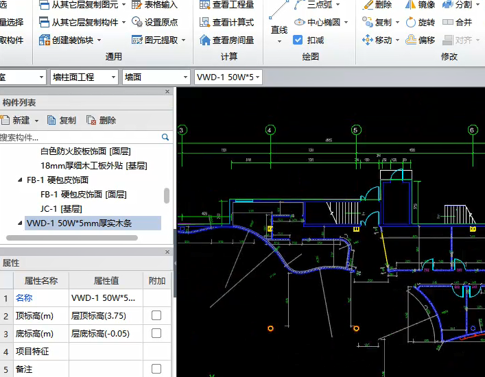Select VWD-1 50W*5mm厚实木条 item

(x=93, y=223)
